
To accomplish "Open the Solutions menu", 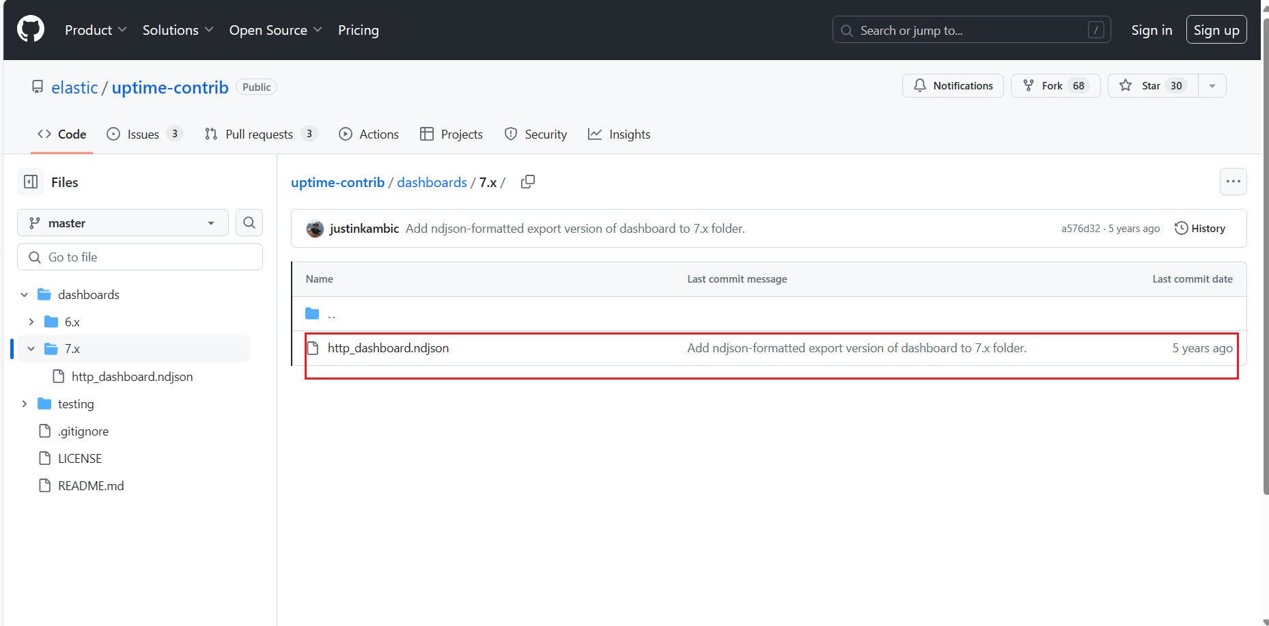I will (x=178, y=30).
